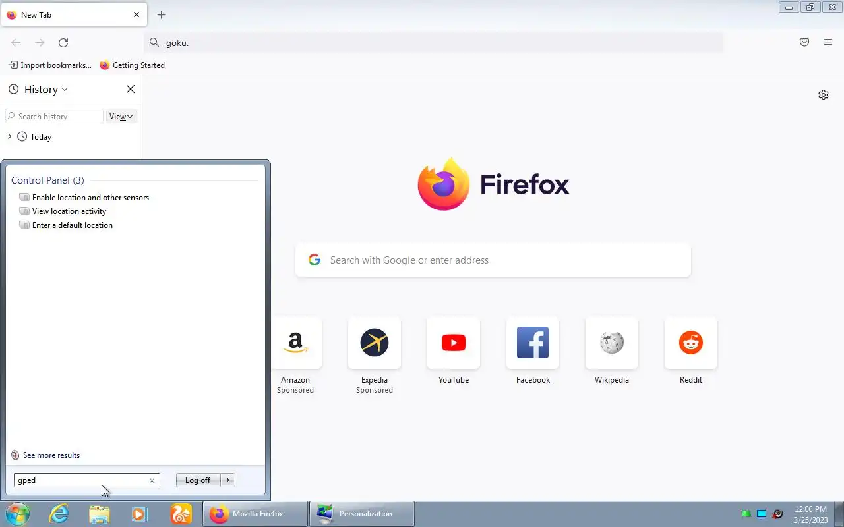Click the Start menu search box with gped
Image resolution: width=844 pixels, height=527 pixels.
(86, 480)
